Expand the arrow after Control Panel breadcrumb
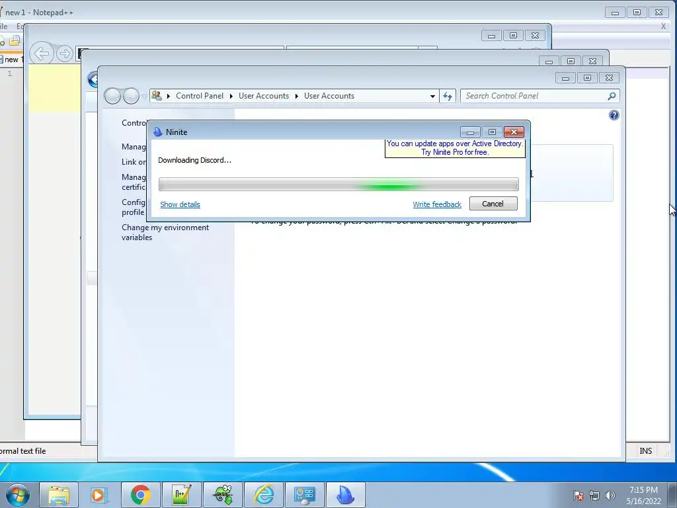 [x=231, y=96]
